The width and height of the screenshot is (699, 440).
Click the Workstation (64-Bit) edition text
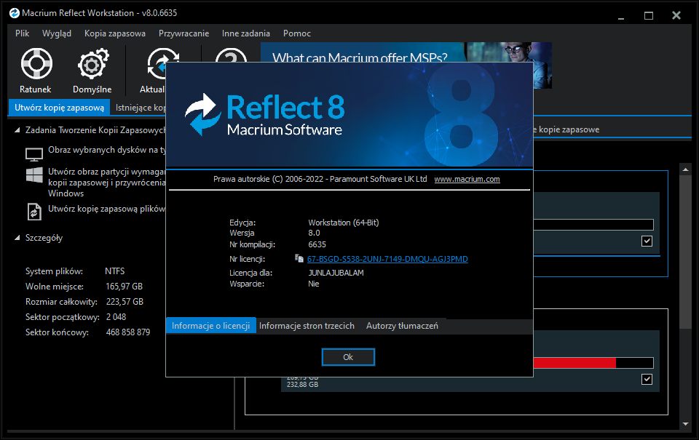coord(344,223)
